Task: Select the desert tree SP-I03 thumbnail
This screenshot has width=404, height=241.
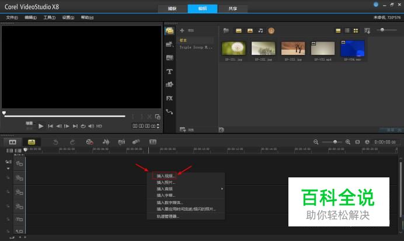Action: 293,48
